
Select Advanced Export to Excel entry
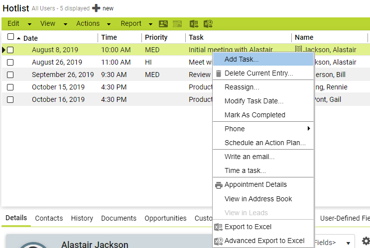click(263, 241)
